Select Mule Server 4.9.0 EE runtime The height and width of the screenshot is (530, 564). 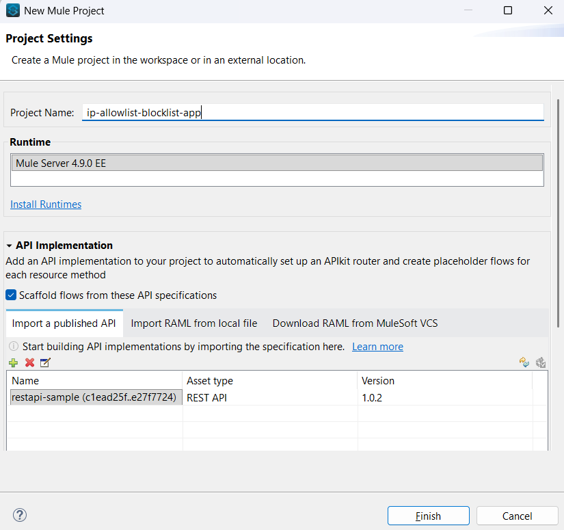(x=277, y=163)
